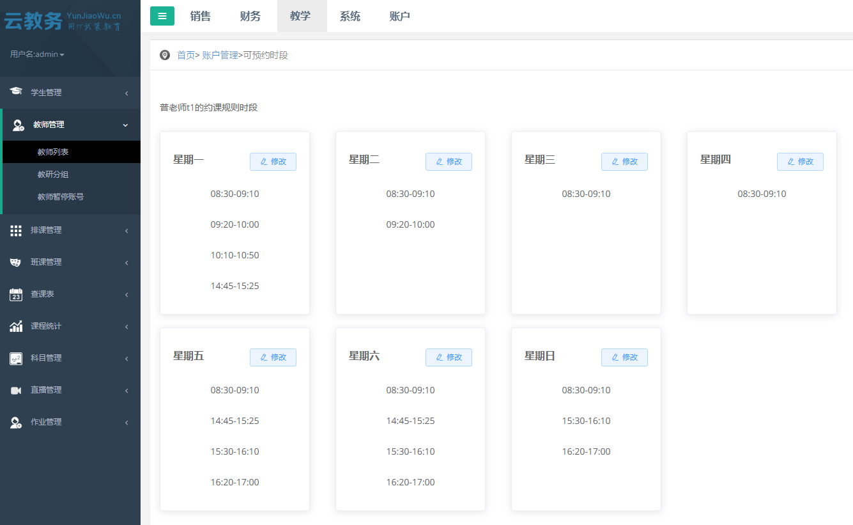Switch to the 财务 top tab
853x525 pixels.
point(250,16)
